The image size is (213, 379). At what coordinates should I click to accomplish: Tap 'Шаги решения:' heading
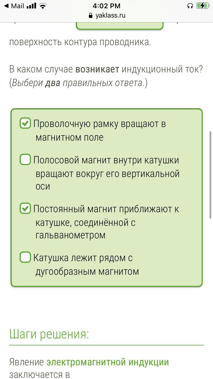pyautogui.click(x=49, y=334)
